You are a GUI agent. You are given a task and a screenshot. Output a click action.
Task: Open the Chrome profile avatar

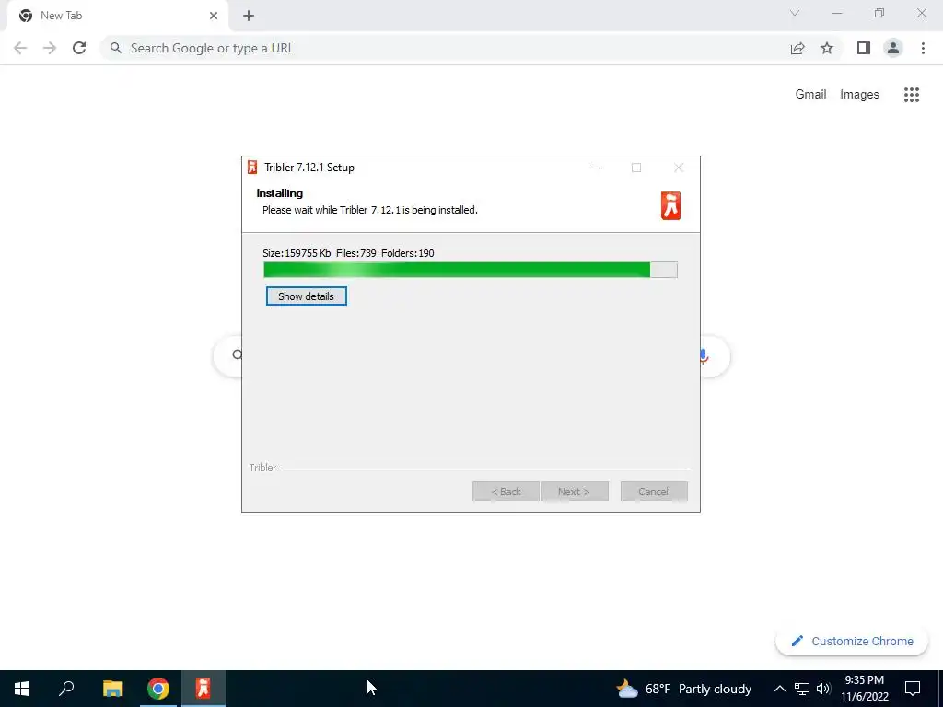(x=893, y=48)
